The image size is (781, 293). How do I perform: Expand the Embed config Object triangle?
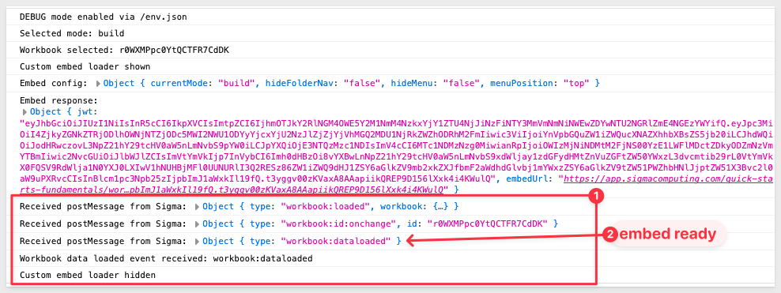[x=98, y=83]
